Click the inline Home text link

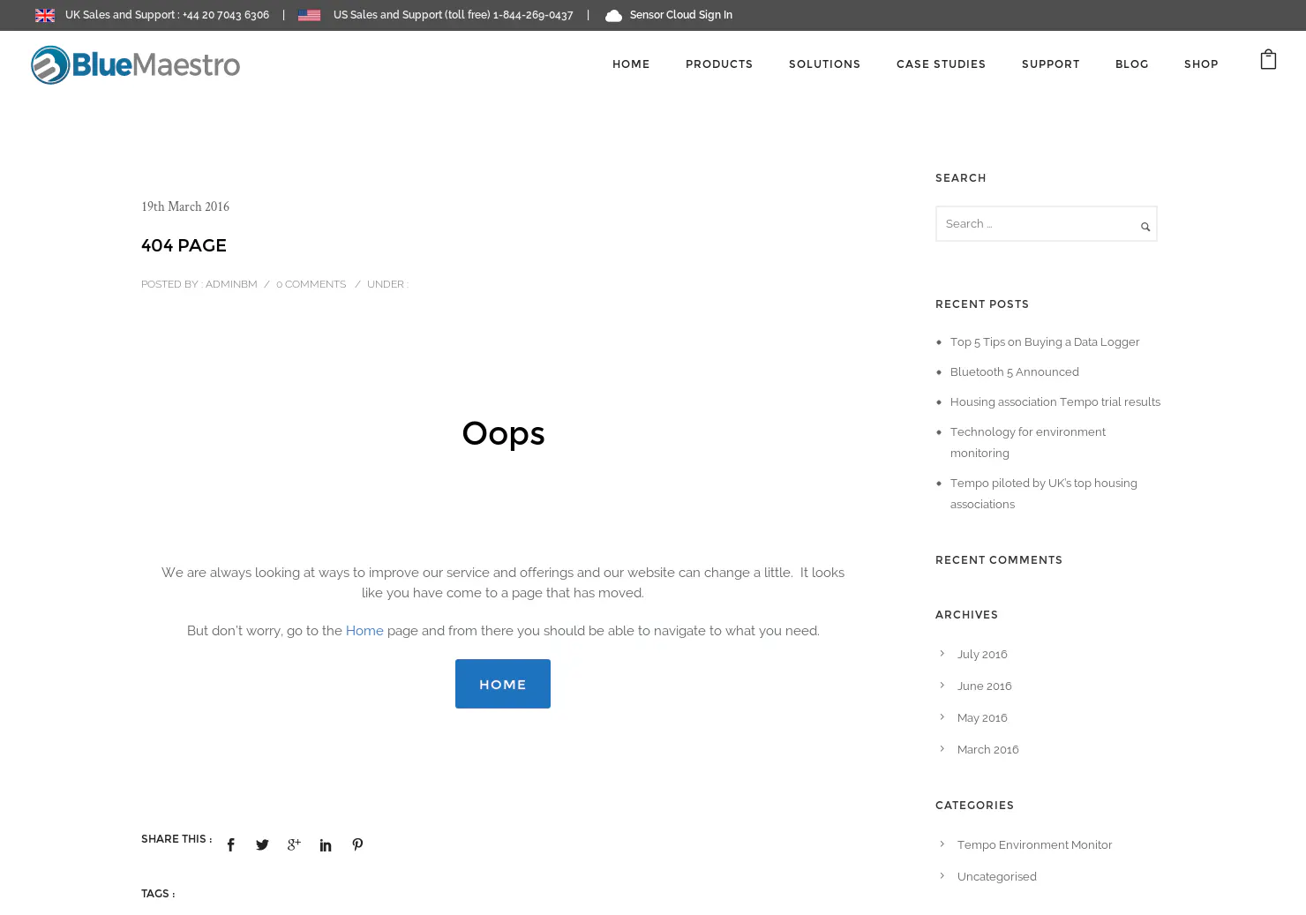[364, 631]
